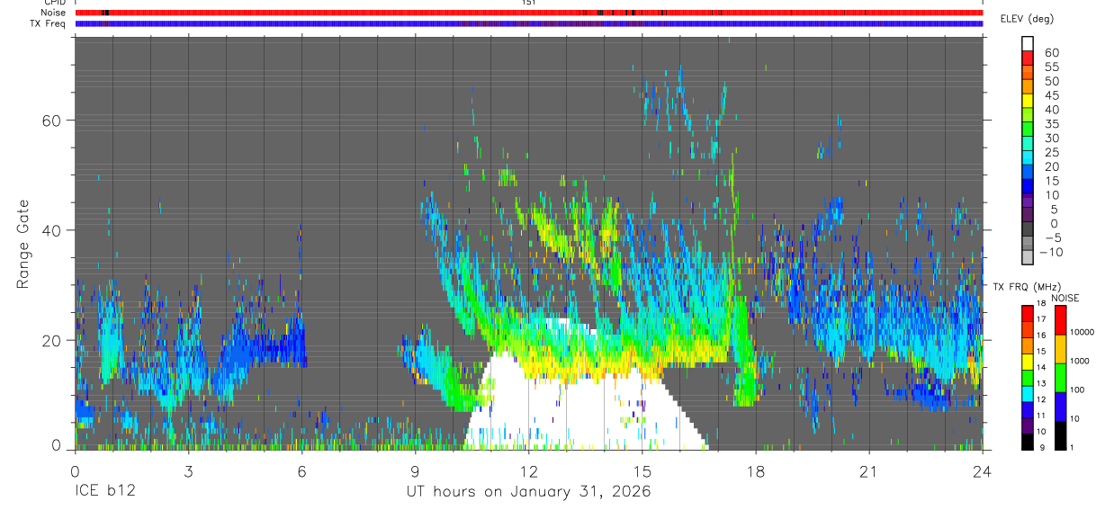
Task: Click ELEV colorbar label 25
Action: 1051,153
